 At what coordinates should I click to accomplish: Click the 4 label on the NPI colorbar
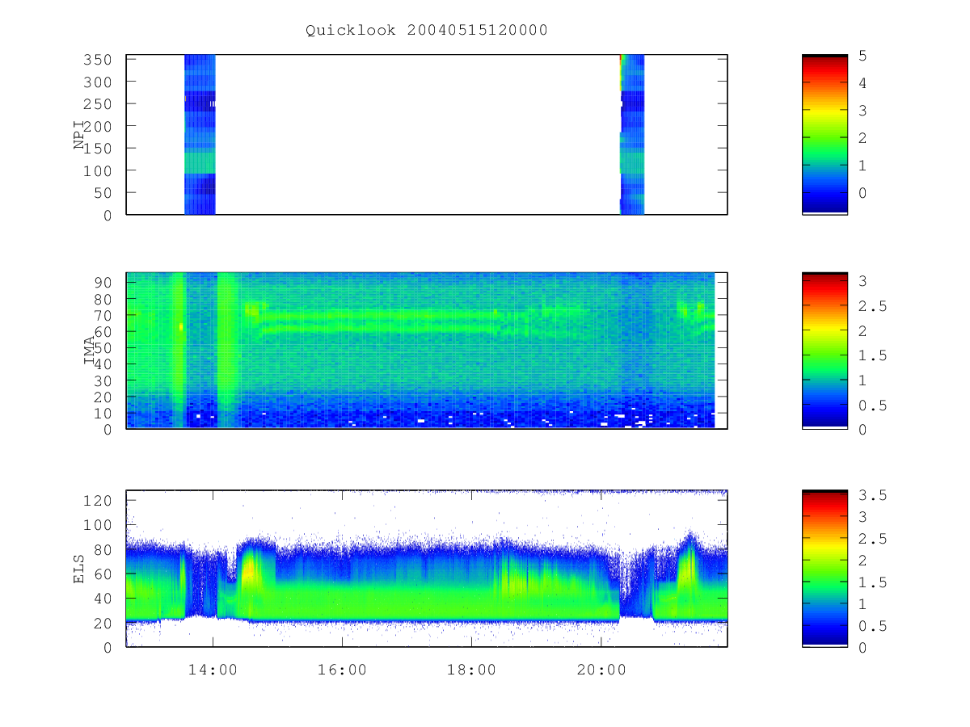[863, 83]
